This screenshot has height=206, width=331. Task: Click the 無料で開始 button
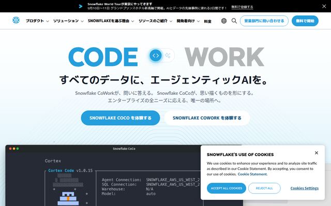tap(305, 21)
